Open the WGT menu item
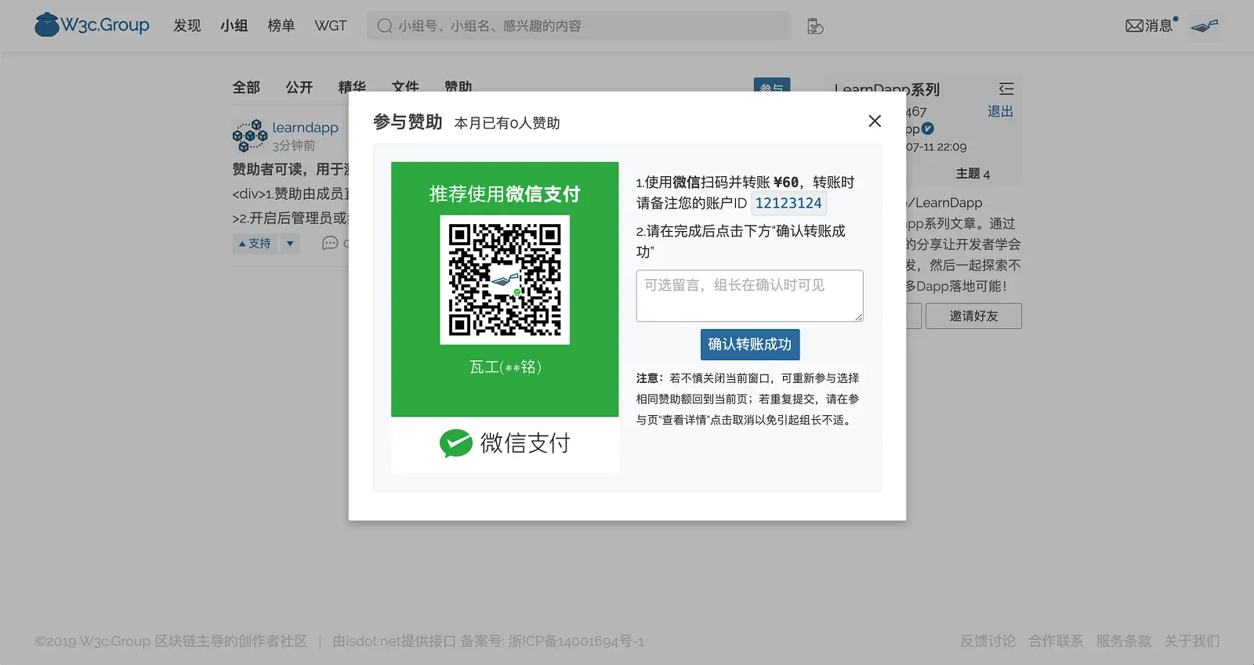Image resolution: width=1254 pixels, height=665 pixels. click(331, 26)
